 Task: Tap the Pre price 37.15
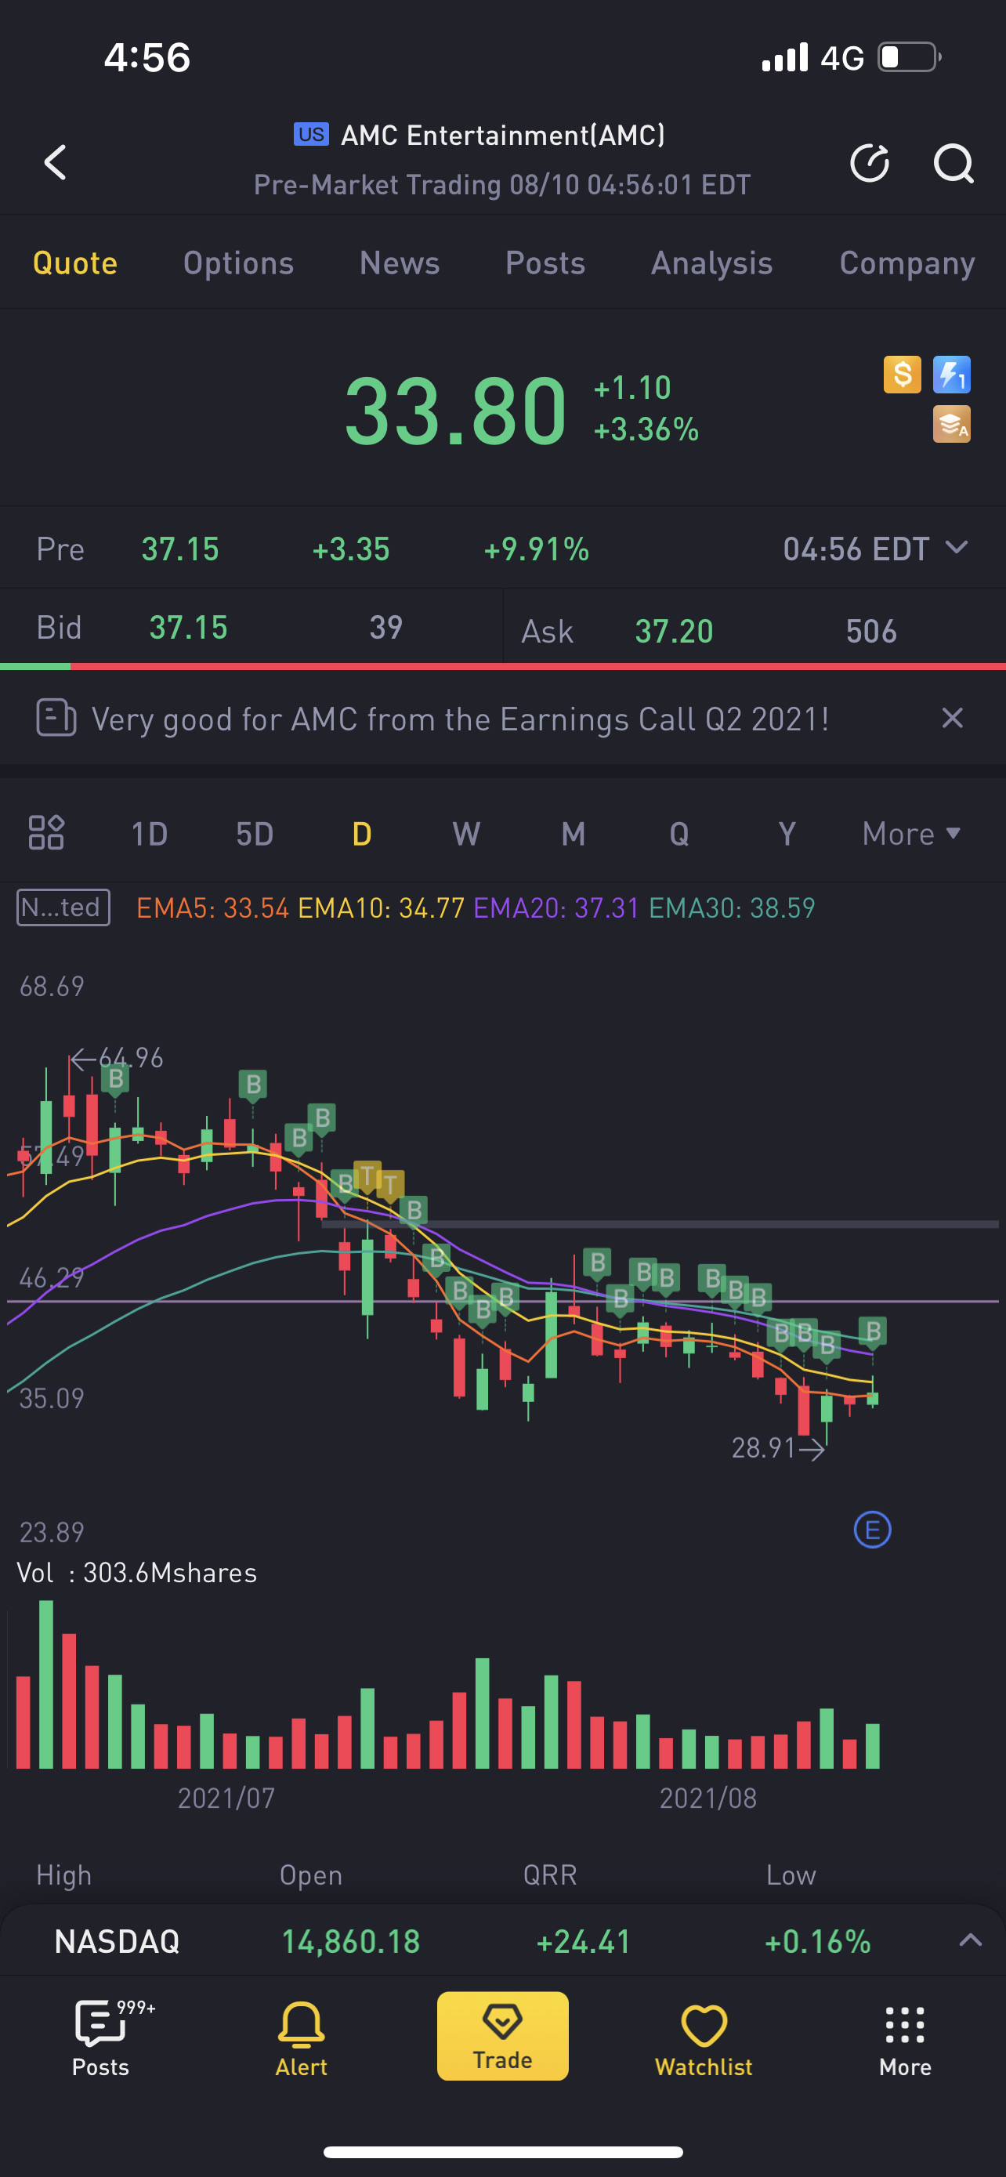[x=180, y=549]
